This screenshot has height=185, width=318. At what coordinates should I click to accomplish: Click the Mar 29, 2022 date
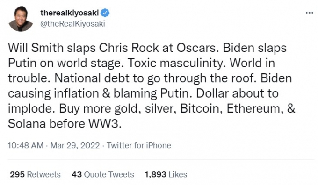tap(75, 145)
